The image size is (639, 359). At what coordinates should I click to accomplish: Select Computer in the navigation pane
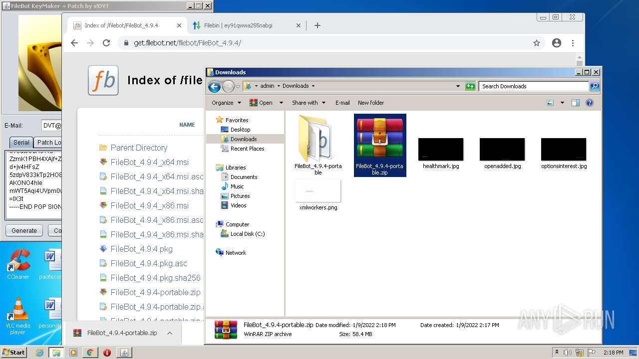[237, 224]
